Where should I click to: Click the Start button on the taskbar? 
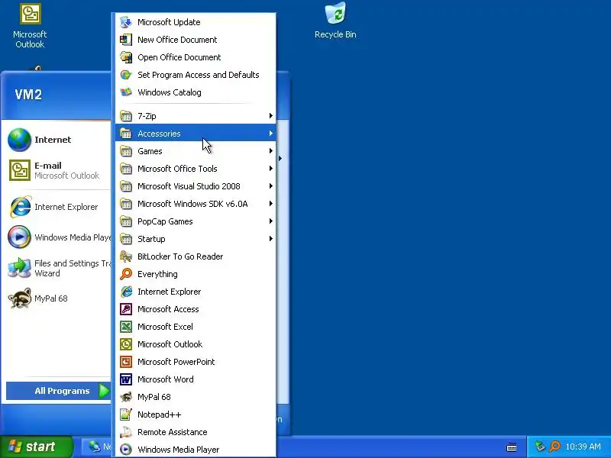36,447
